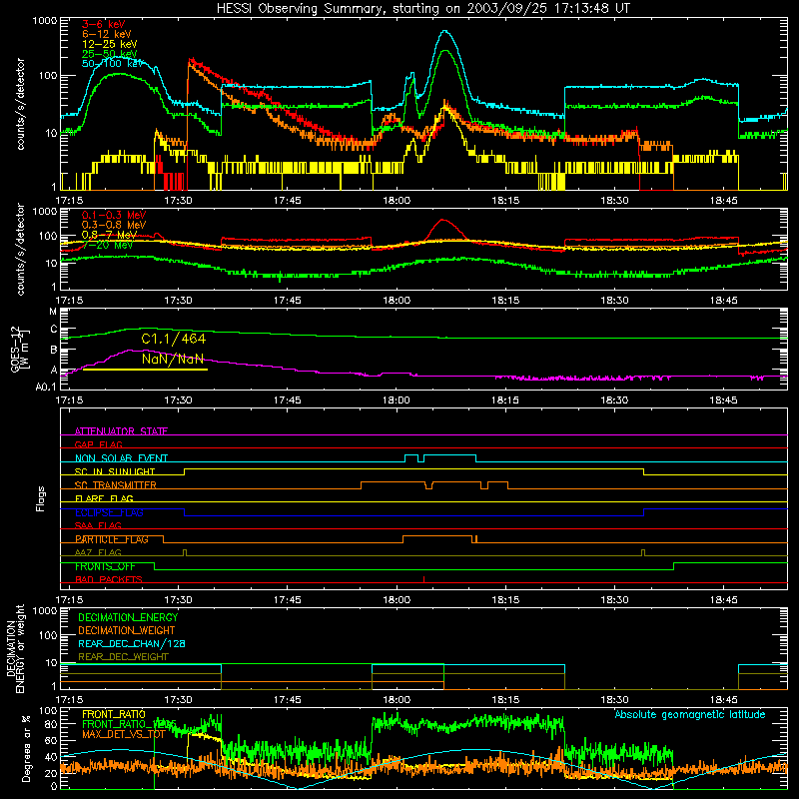This screenshot has height=799, width=799.
Task: Click the MAX_DET_VS_TOT legend label
Action: point(123,734)
